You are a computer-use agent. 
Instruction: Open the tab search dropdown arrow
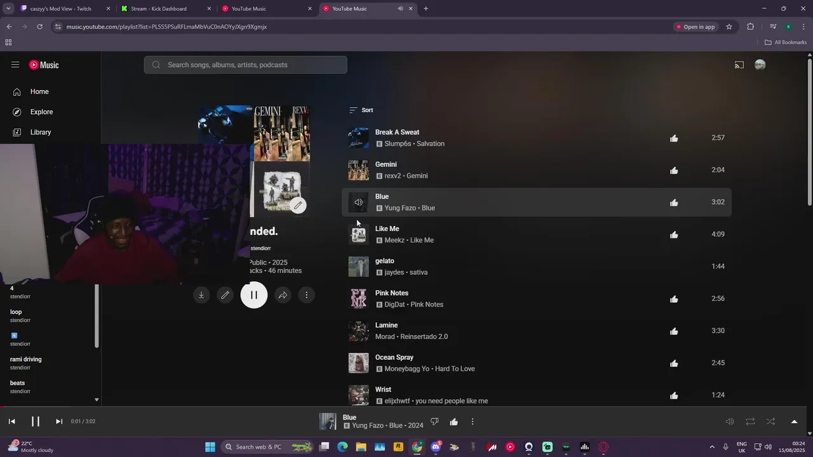(8, 9)
